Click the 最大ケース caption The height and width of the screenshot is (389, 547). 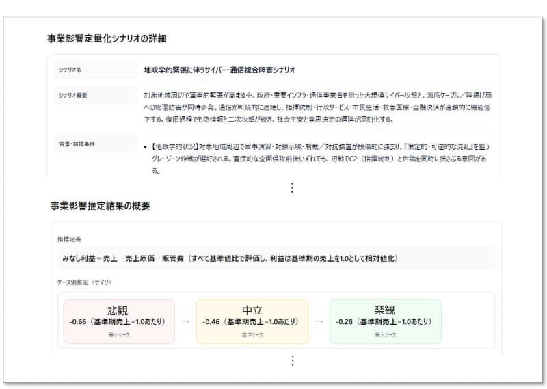coord(386,335)
